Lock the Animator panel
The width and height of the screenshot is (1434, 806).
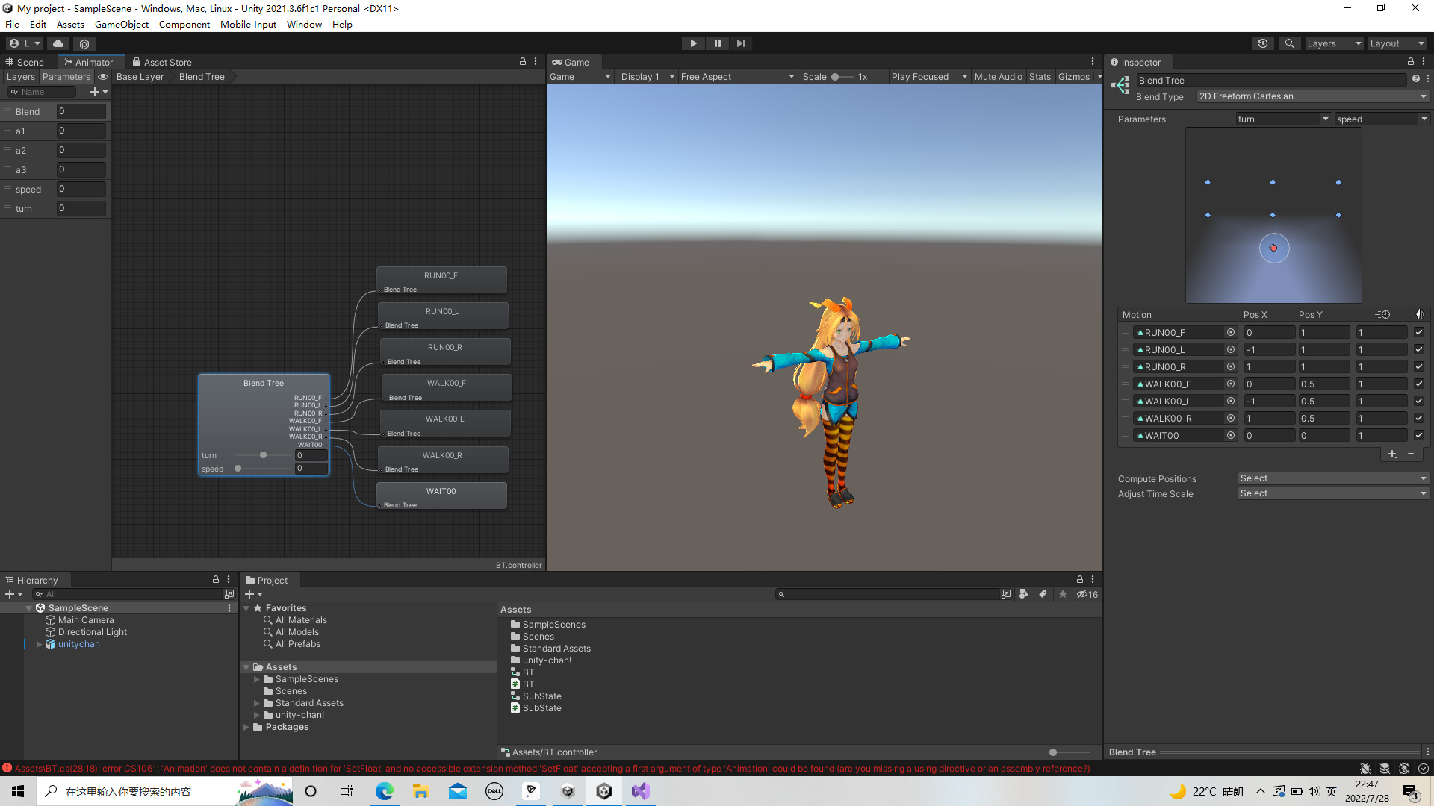[523, 62]
